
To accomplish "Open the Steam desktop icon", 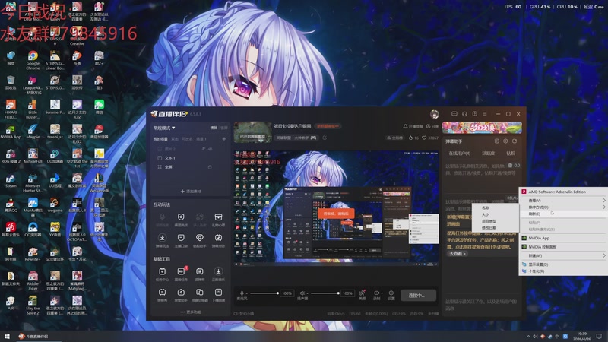I will 11,181.
